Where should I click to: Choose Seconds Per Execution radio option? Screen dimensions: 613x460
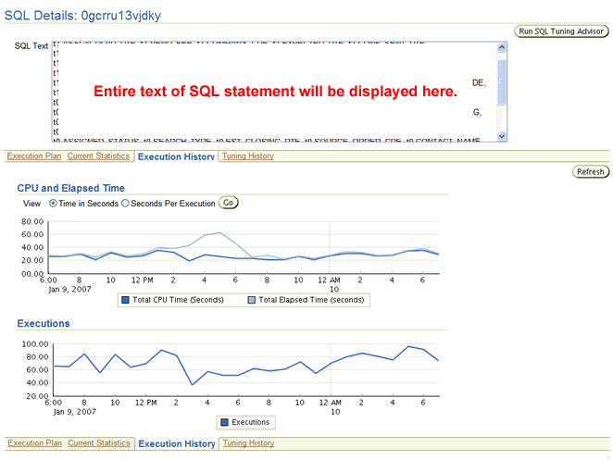pyautogui.click(x=126, y=204)
